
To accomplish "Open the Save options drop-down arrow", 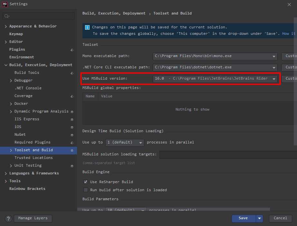I will pos(259,218).
